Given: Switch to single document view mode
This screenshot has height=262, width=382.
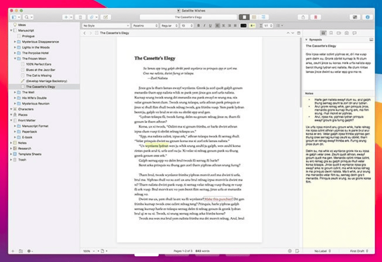Looking at the screenshot, I should click(x=244, y=17).
